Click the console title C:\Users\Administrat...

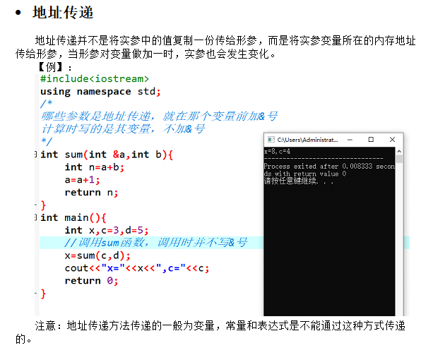click(307, 140)
